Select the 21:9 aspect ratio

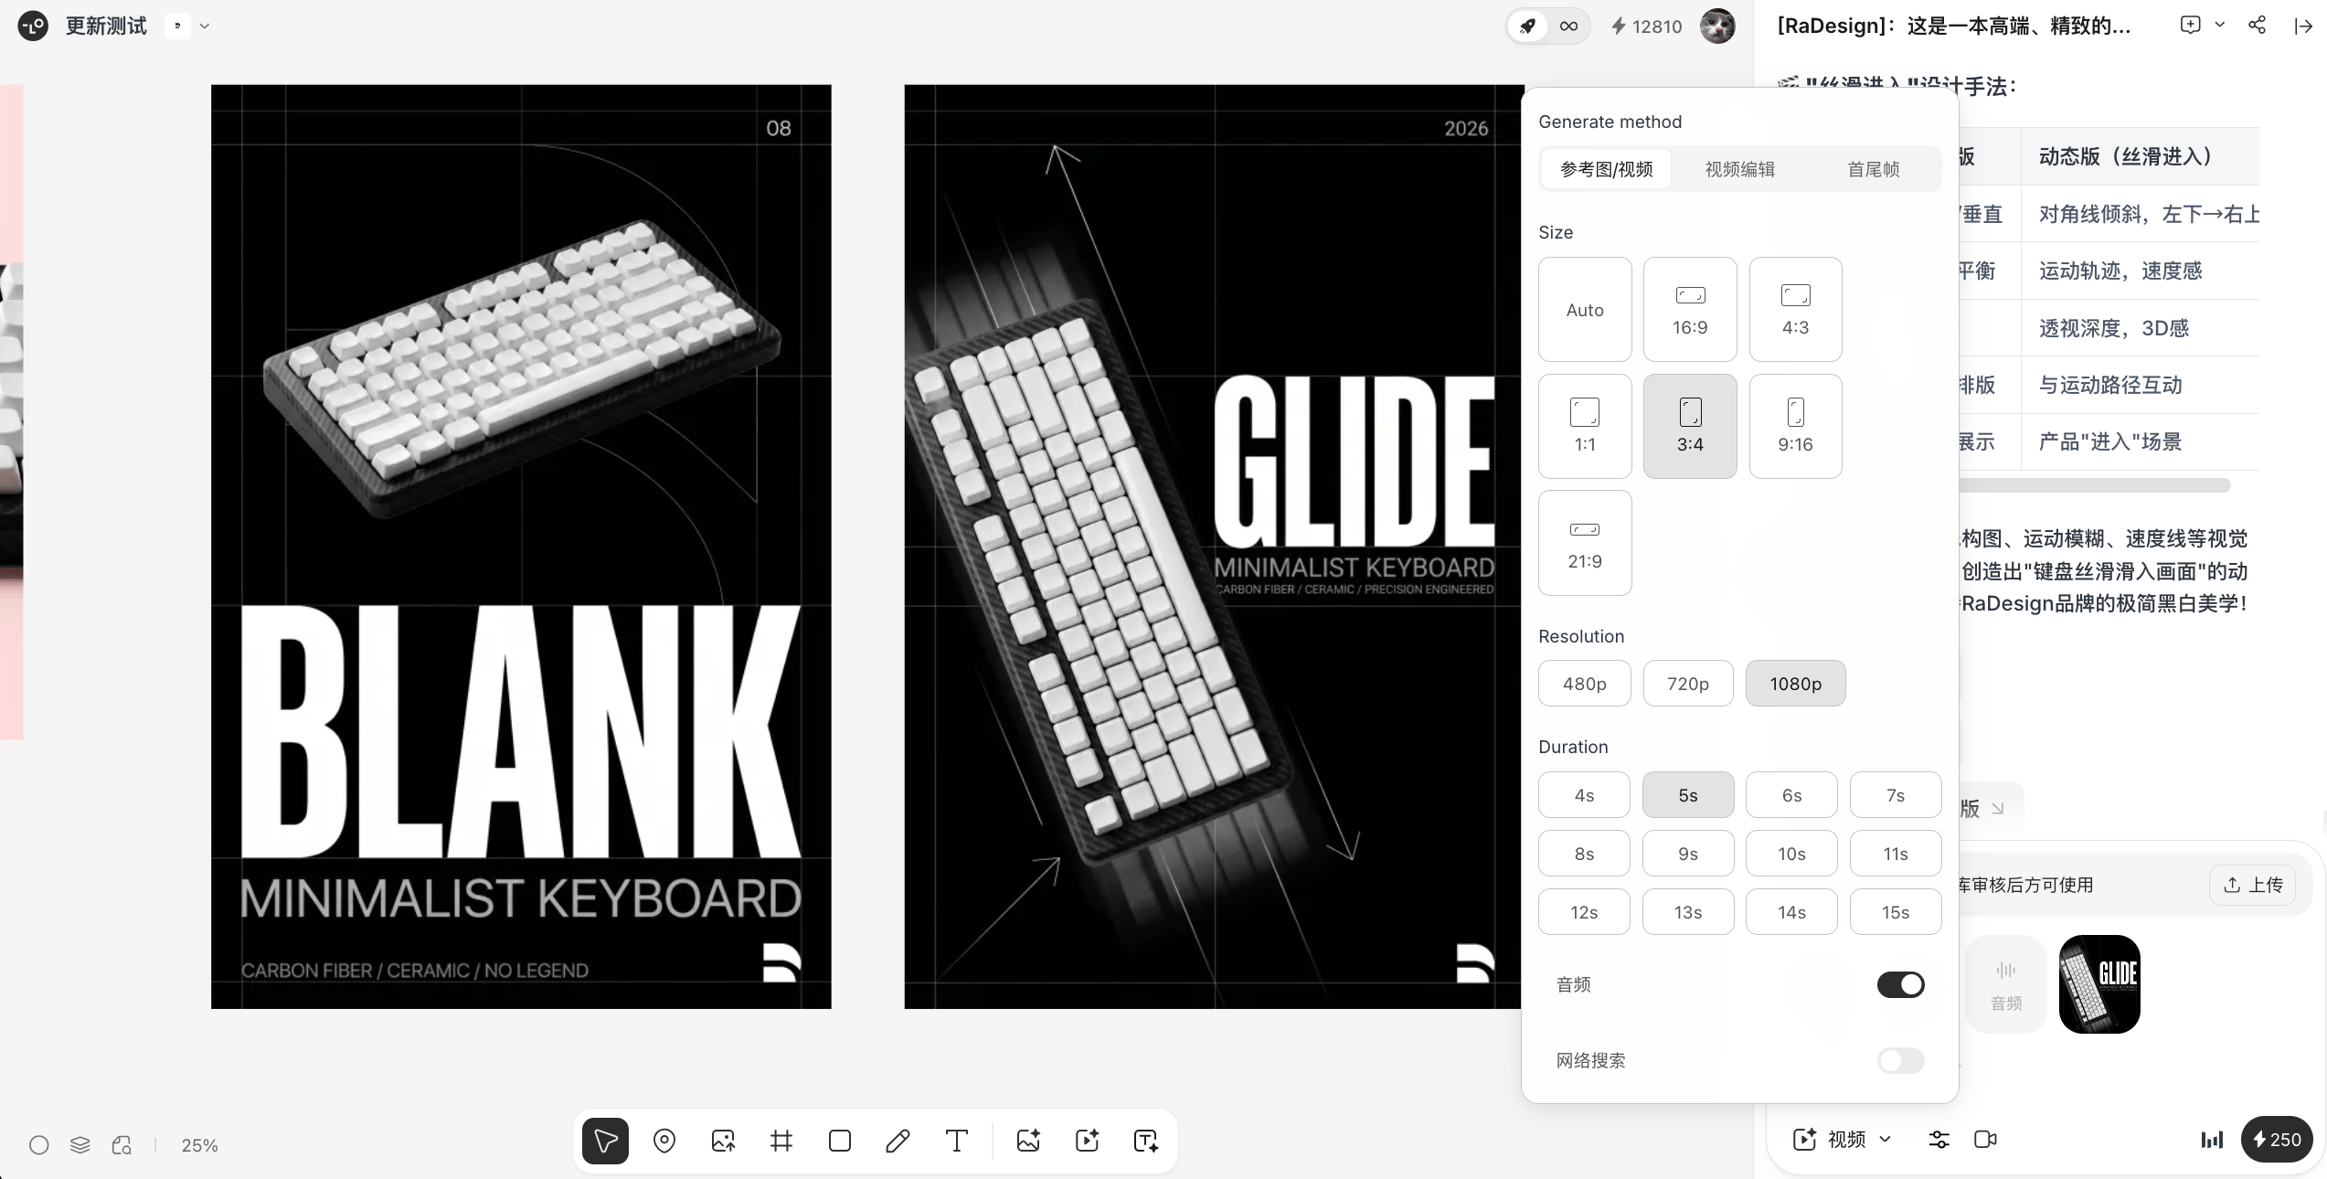pyautogui.click(x=1585, y=543)
